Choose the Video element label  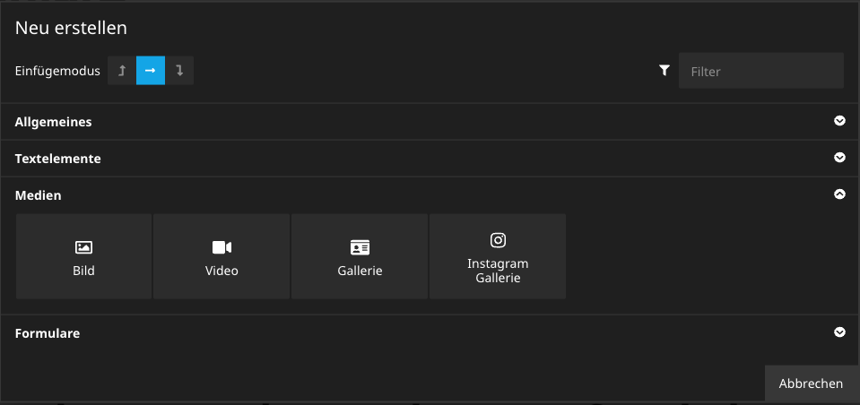point(222,271)
